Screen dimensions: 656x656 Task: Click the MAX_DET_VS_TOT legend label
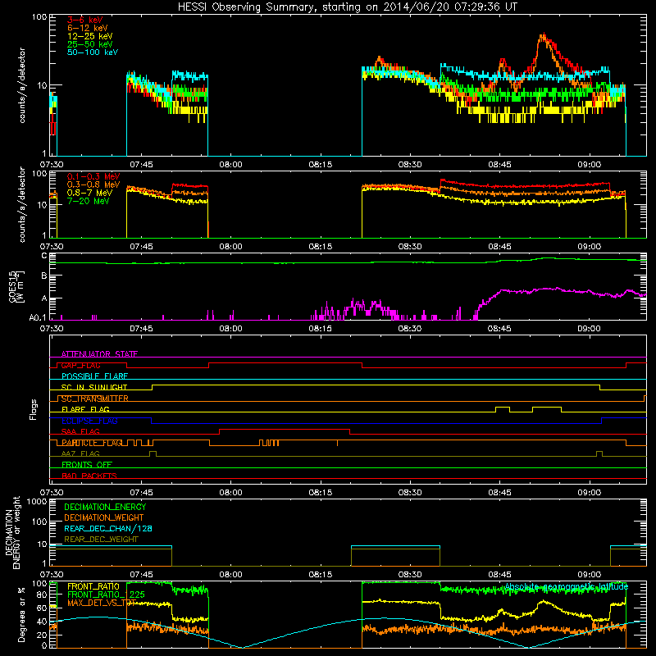[102, 603]
